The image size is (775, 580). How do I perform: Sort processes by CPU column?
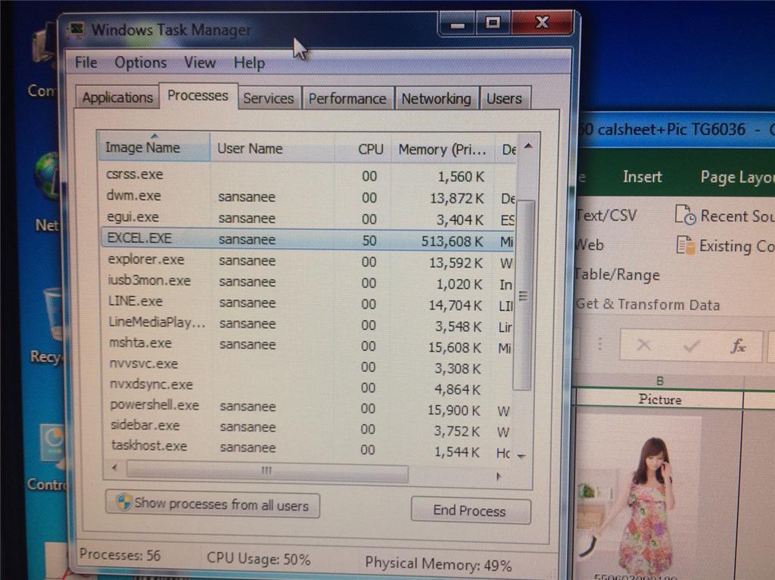363,149
